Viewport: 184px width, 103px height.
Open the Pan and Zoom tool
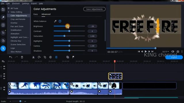click(x=17, y=27)
